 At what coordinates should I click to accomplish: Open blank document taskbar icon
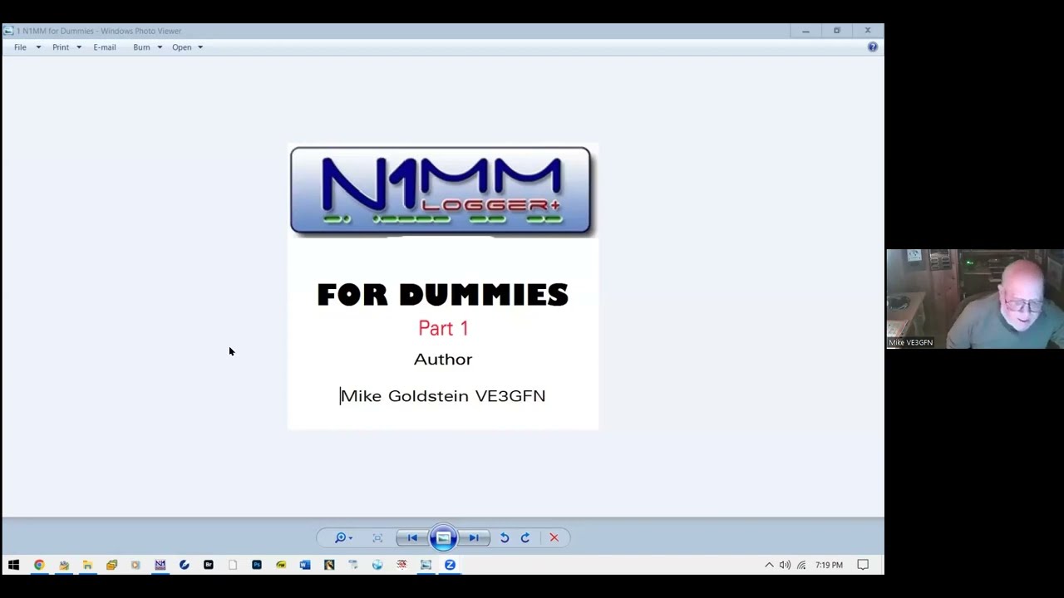click(x=233, y=565)
